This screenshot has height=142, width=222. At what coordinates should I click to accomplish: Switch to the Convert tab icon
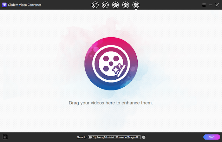pos(95,5)
